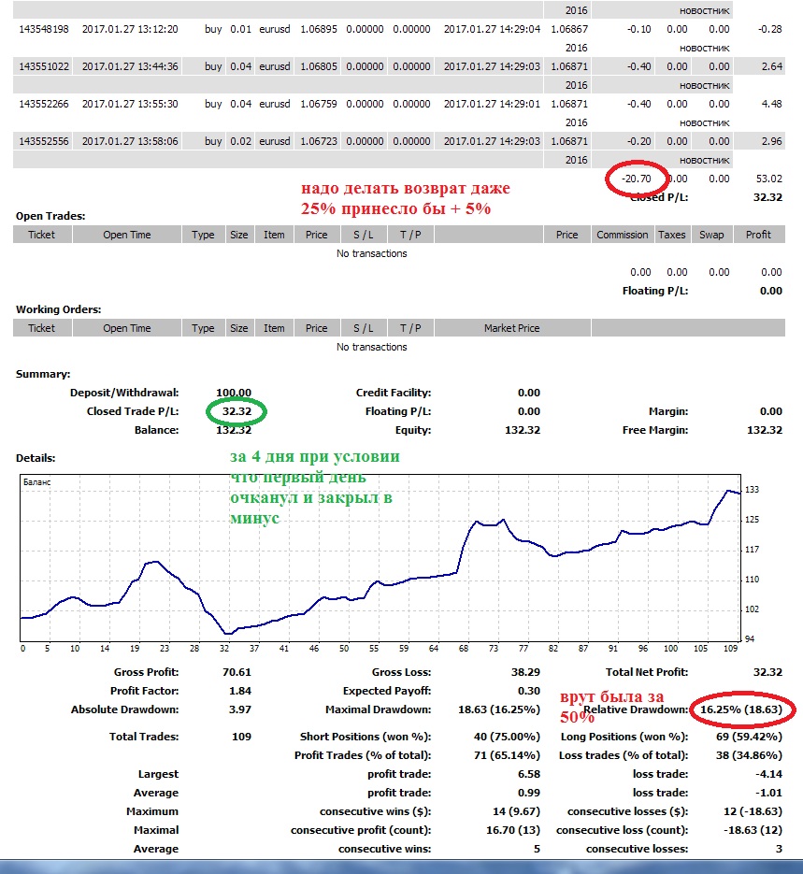Click Balance value 132.32
803x874 pixels.
[x=234, y=430]
